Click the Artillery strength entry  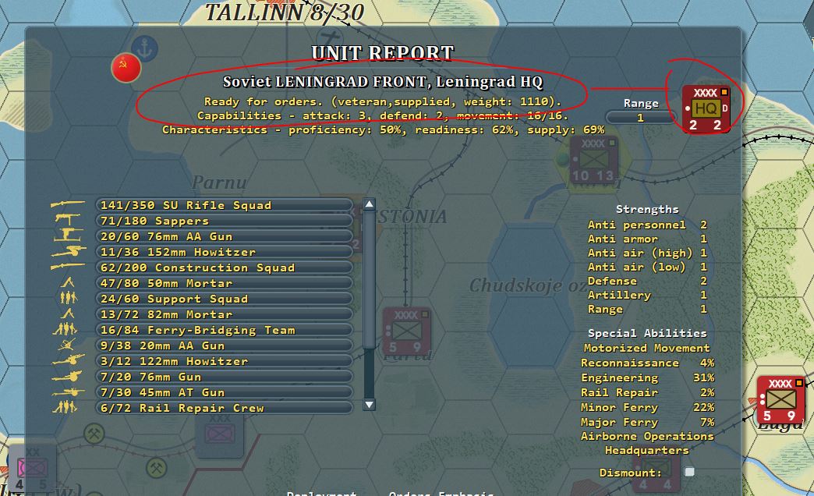point(647,295)
